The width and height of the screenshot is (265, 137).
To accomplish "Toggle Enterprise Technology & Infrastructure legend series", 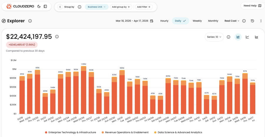I will 70,132.
